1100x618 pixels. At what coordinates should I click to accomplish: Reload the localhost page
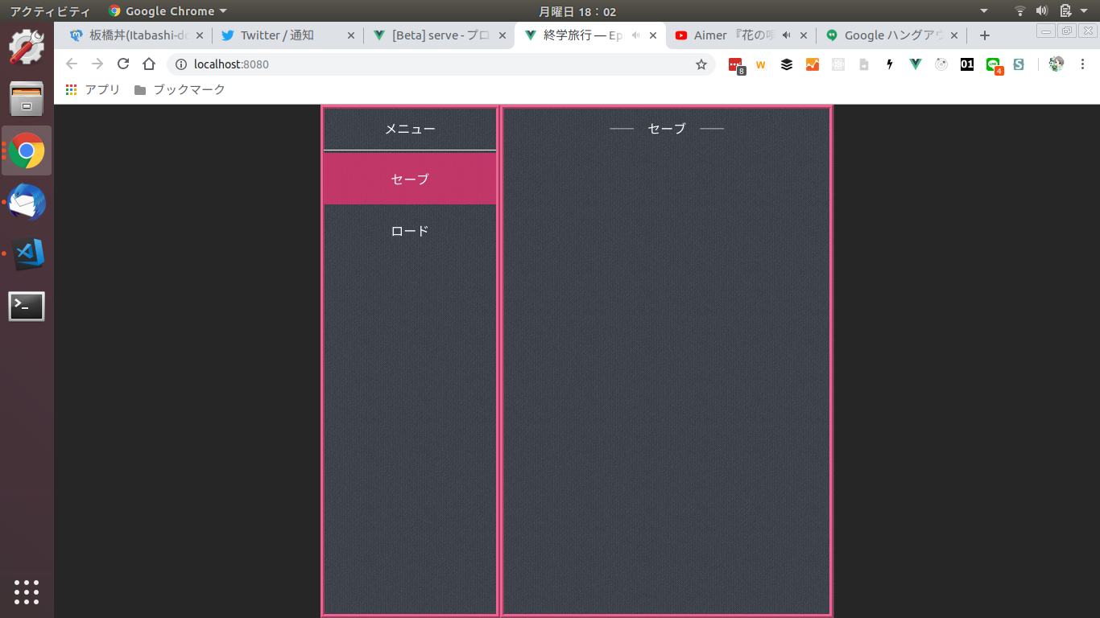(123, 64)
